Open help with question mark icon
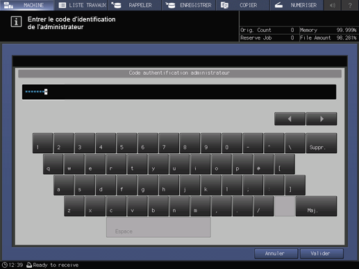 (x=350, y=5)
